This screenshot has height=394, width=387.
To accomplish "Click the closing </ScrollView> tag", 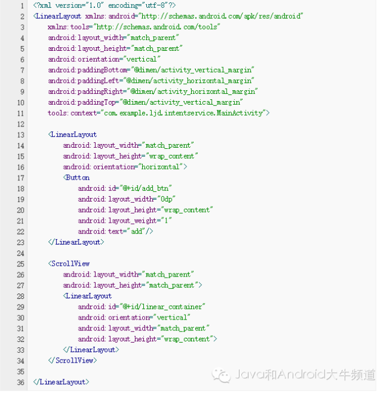I will (73, 361).
